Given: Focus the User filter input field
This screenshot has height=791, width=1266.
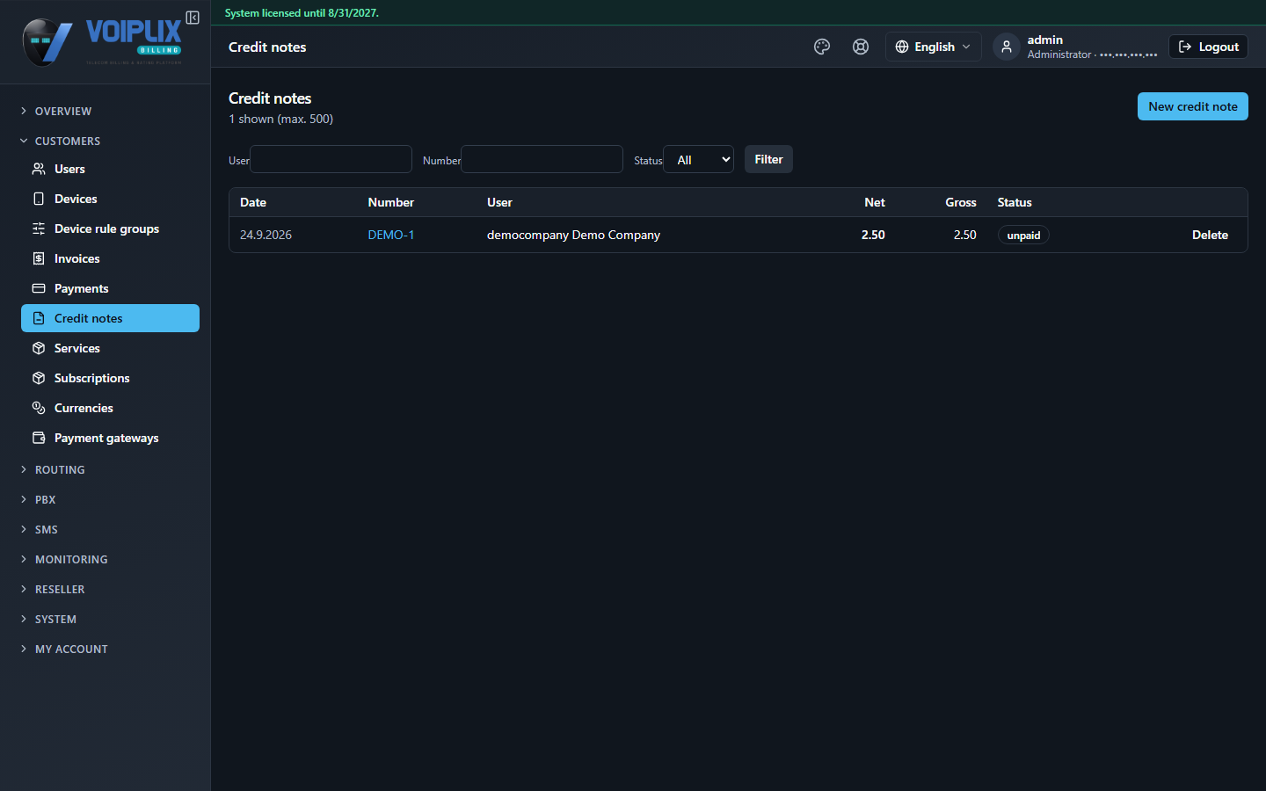Looking at the screenshot, I should click(x=331, y=159).
